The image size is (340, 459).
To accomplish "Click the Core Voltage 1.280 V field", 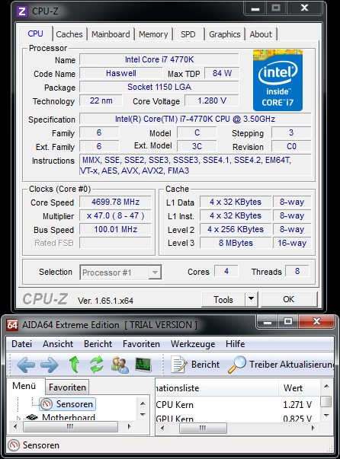I will click(x=212, y=101).
